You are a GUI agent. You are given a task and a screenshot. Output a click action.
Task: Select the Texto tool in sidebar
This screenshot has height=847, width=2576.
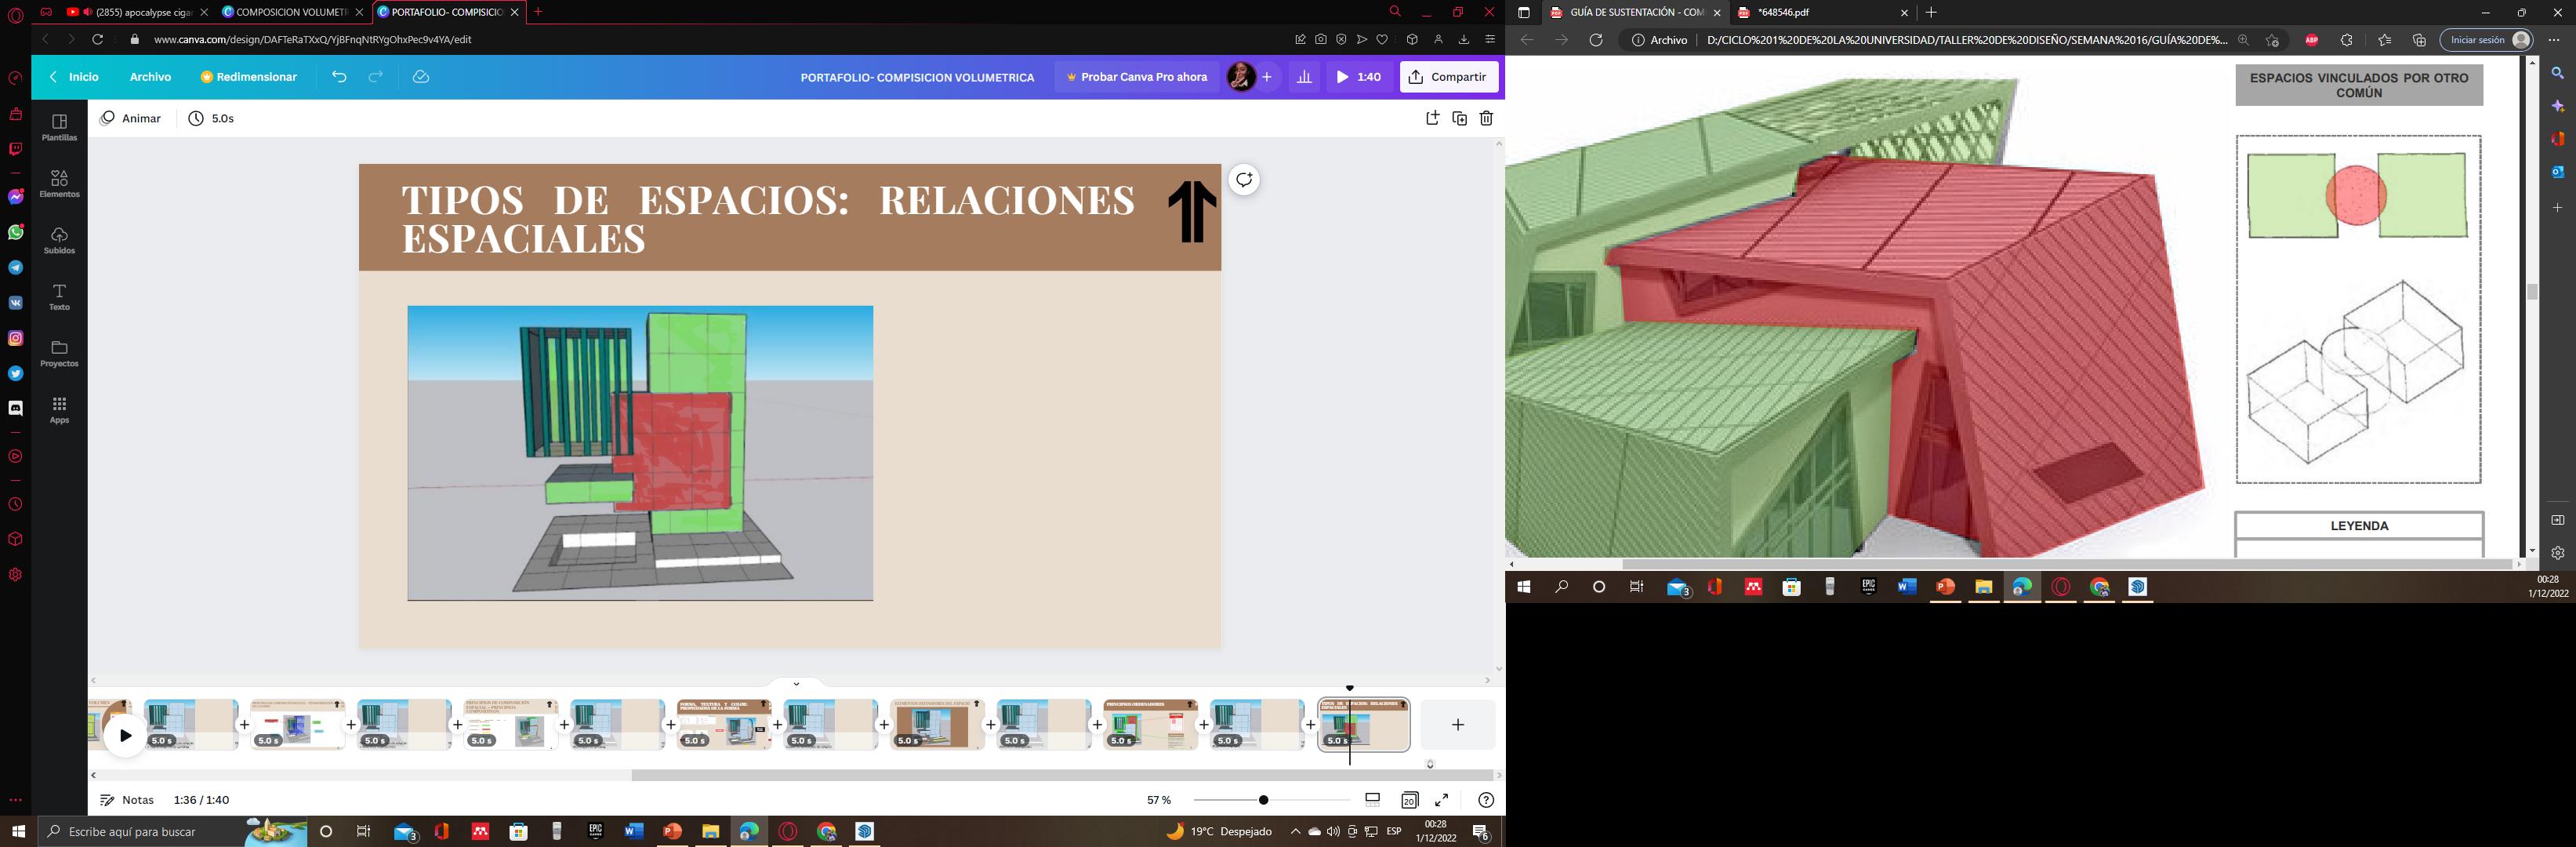coord(59,296)
